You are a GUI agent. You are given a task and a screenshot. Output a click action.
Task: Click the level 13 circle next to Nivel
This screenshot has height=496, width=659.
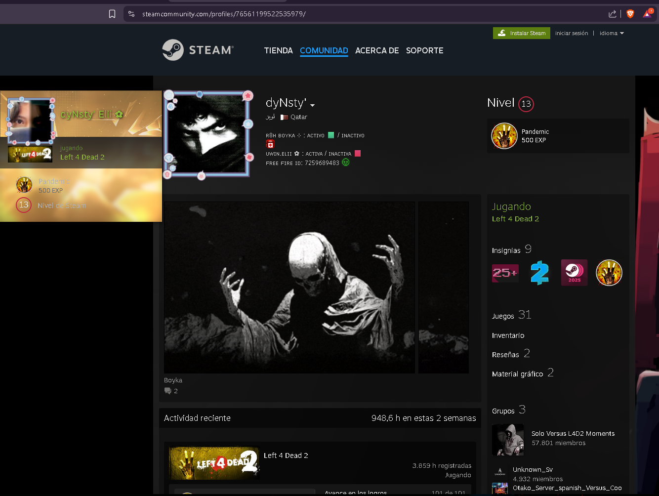tap(526, 104)
